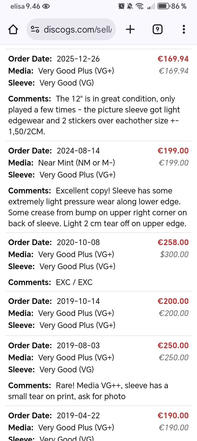197x441 pixels.
Task: Tap the $300.00 original price
Action: coord(174,254)
